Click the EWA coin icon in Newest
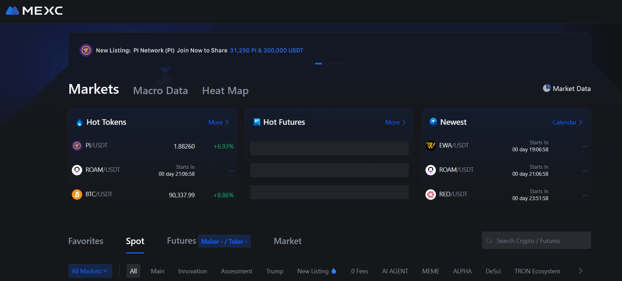Image resolution: width=622 pixels, height=281 pixels. point(431,146)
